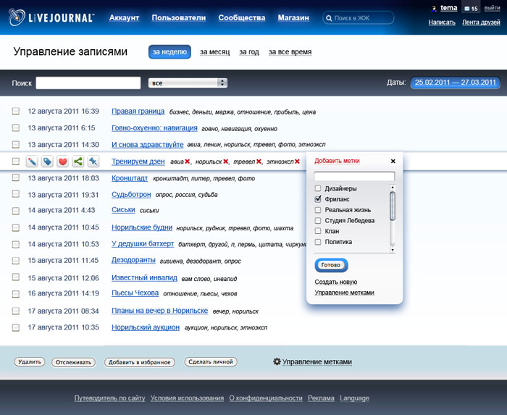Viewport: 507px width, 415px height.
Task: Click the Поиск text input in filter bar
Action: pos(88,83)
